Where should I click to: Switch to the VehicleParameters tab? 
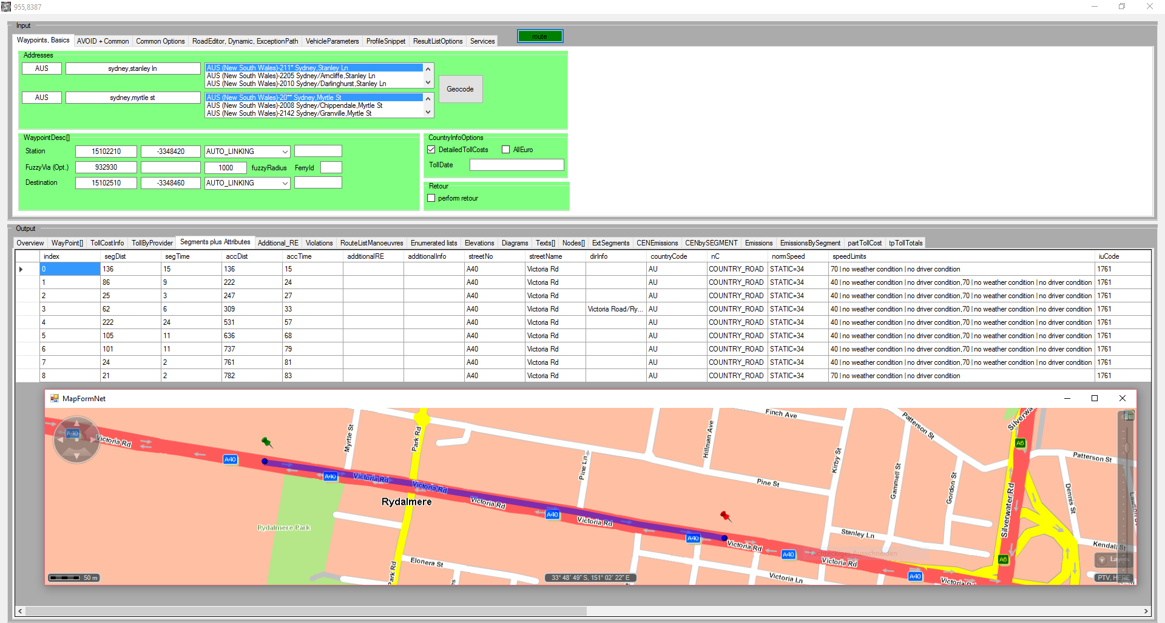332,41
